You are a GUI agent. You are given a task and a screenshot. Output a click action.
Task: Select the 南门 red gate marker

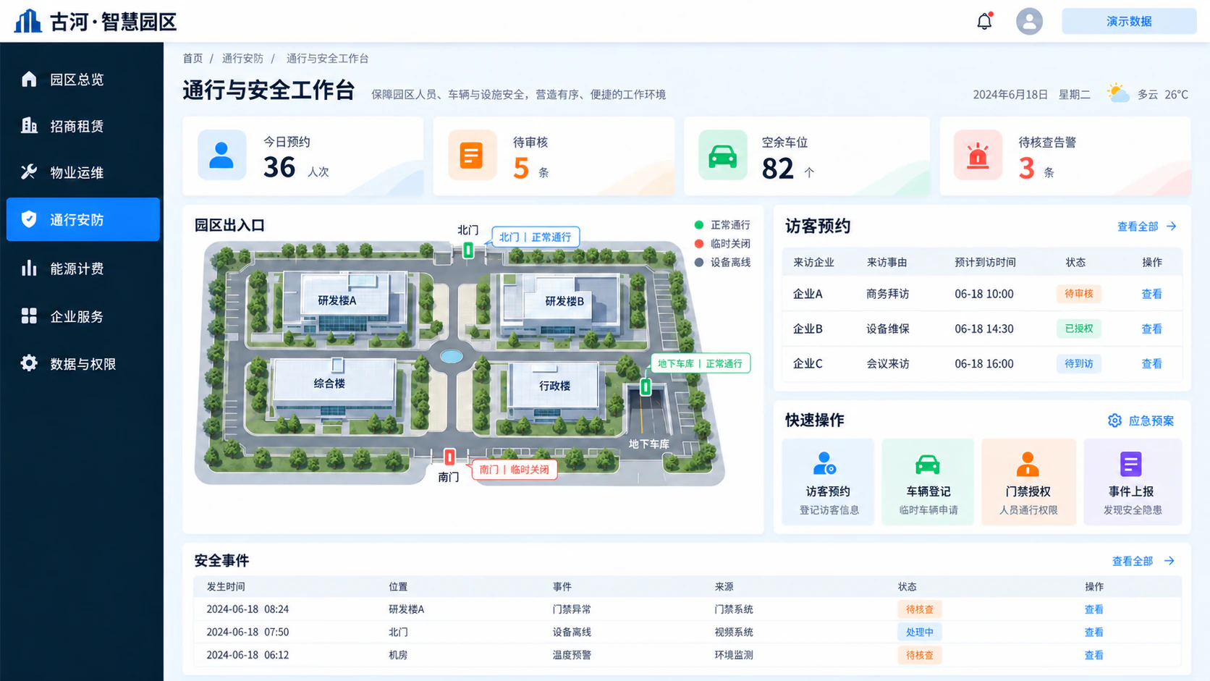coord(449,457)
